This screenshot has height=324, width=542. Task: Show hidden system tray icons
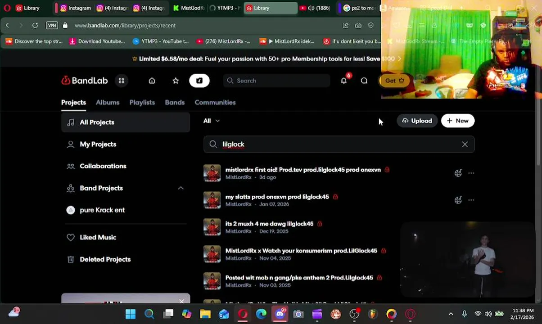(x=451, y=314)
